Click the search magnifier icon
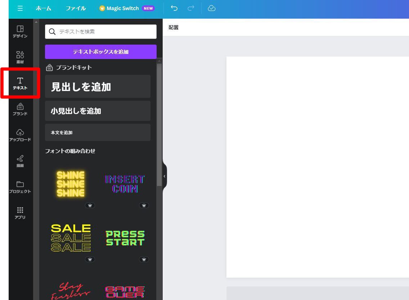 click(52, 32)
